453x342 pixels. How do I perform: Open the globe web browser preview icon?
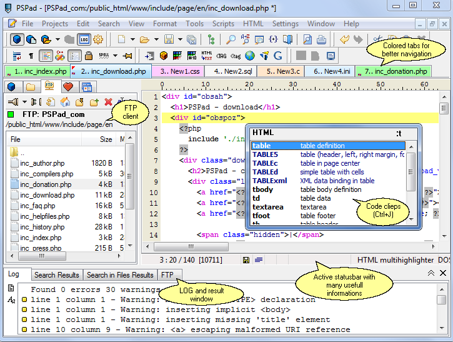250,56
